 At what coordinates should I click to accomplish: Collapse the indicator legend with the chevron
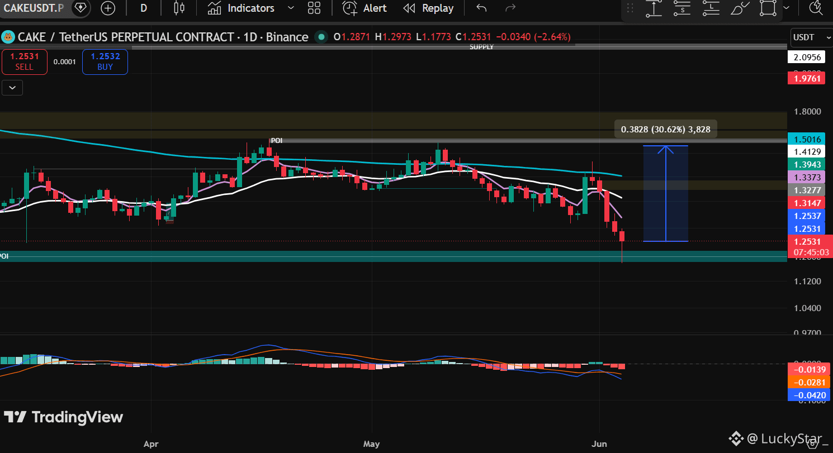pos(12,87)
